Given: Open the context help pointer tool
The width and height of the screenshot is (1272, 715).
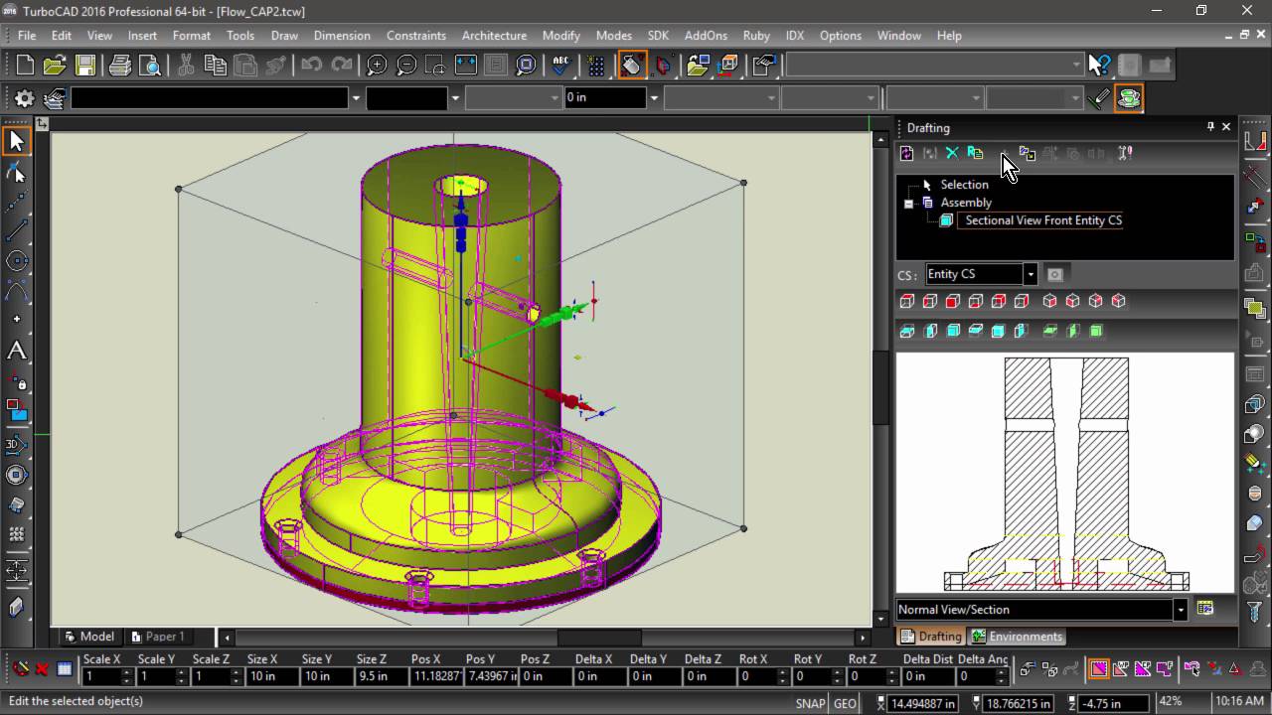Looking at the screenshot, I should [1098, 66].
